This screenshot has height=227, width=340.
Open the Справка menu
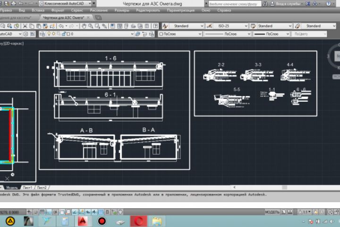(224, 10)
